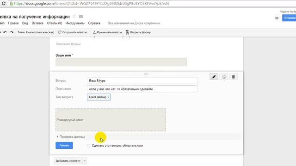This screenshot has width=296, height=166.
Task: Open comments via the speech bubble icon
Action: [277, 18]
